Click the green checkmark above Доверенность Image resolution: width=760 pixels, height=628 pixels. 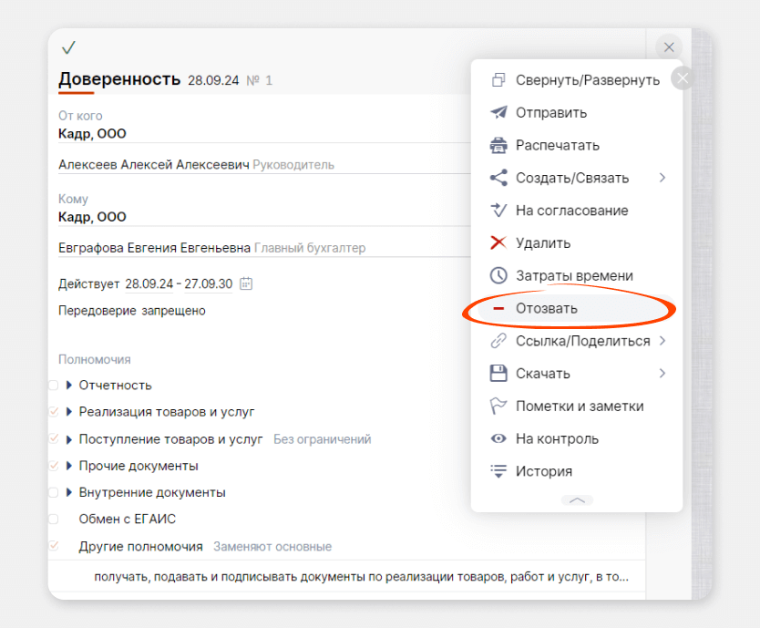tap(68, 47)
